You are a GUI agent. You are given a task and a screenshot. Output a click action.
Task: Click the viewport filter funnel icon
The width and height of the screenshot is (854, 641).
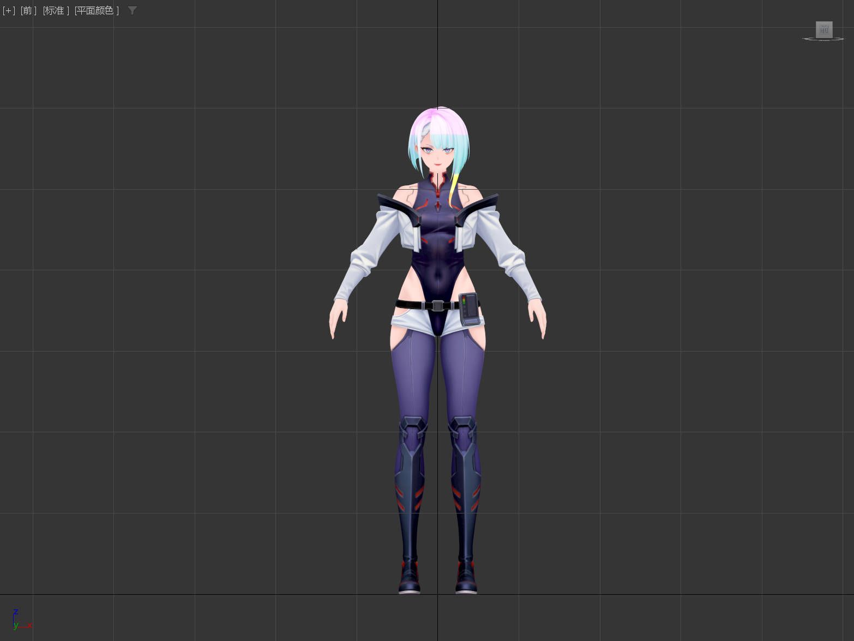(x=133, y=10)
